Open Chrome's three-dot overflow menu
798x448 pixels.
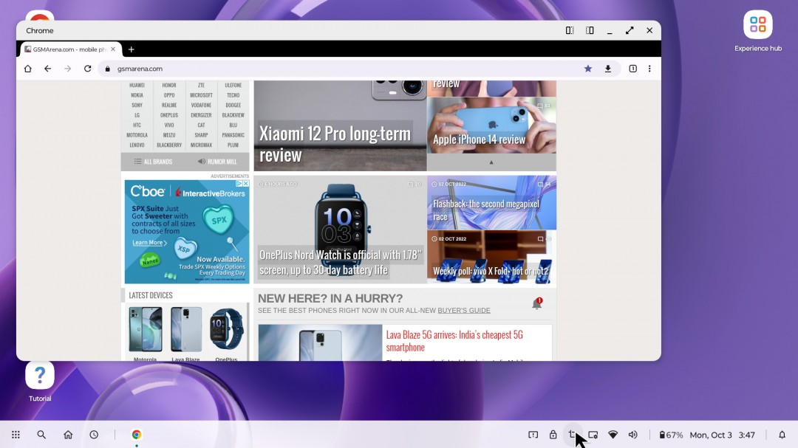649,69
